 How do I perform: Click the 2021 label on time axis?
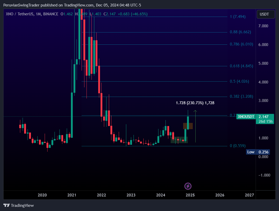72,195
